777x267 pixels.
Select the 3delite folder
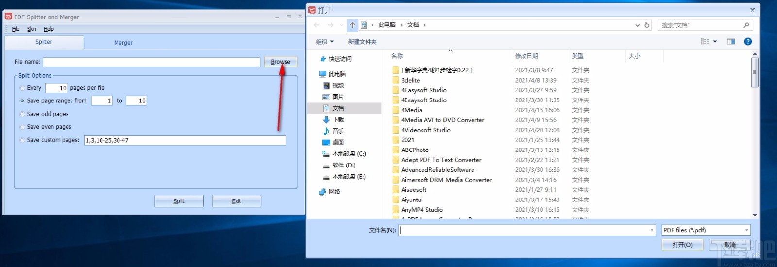click(x=410, y=80)
